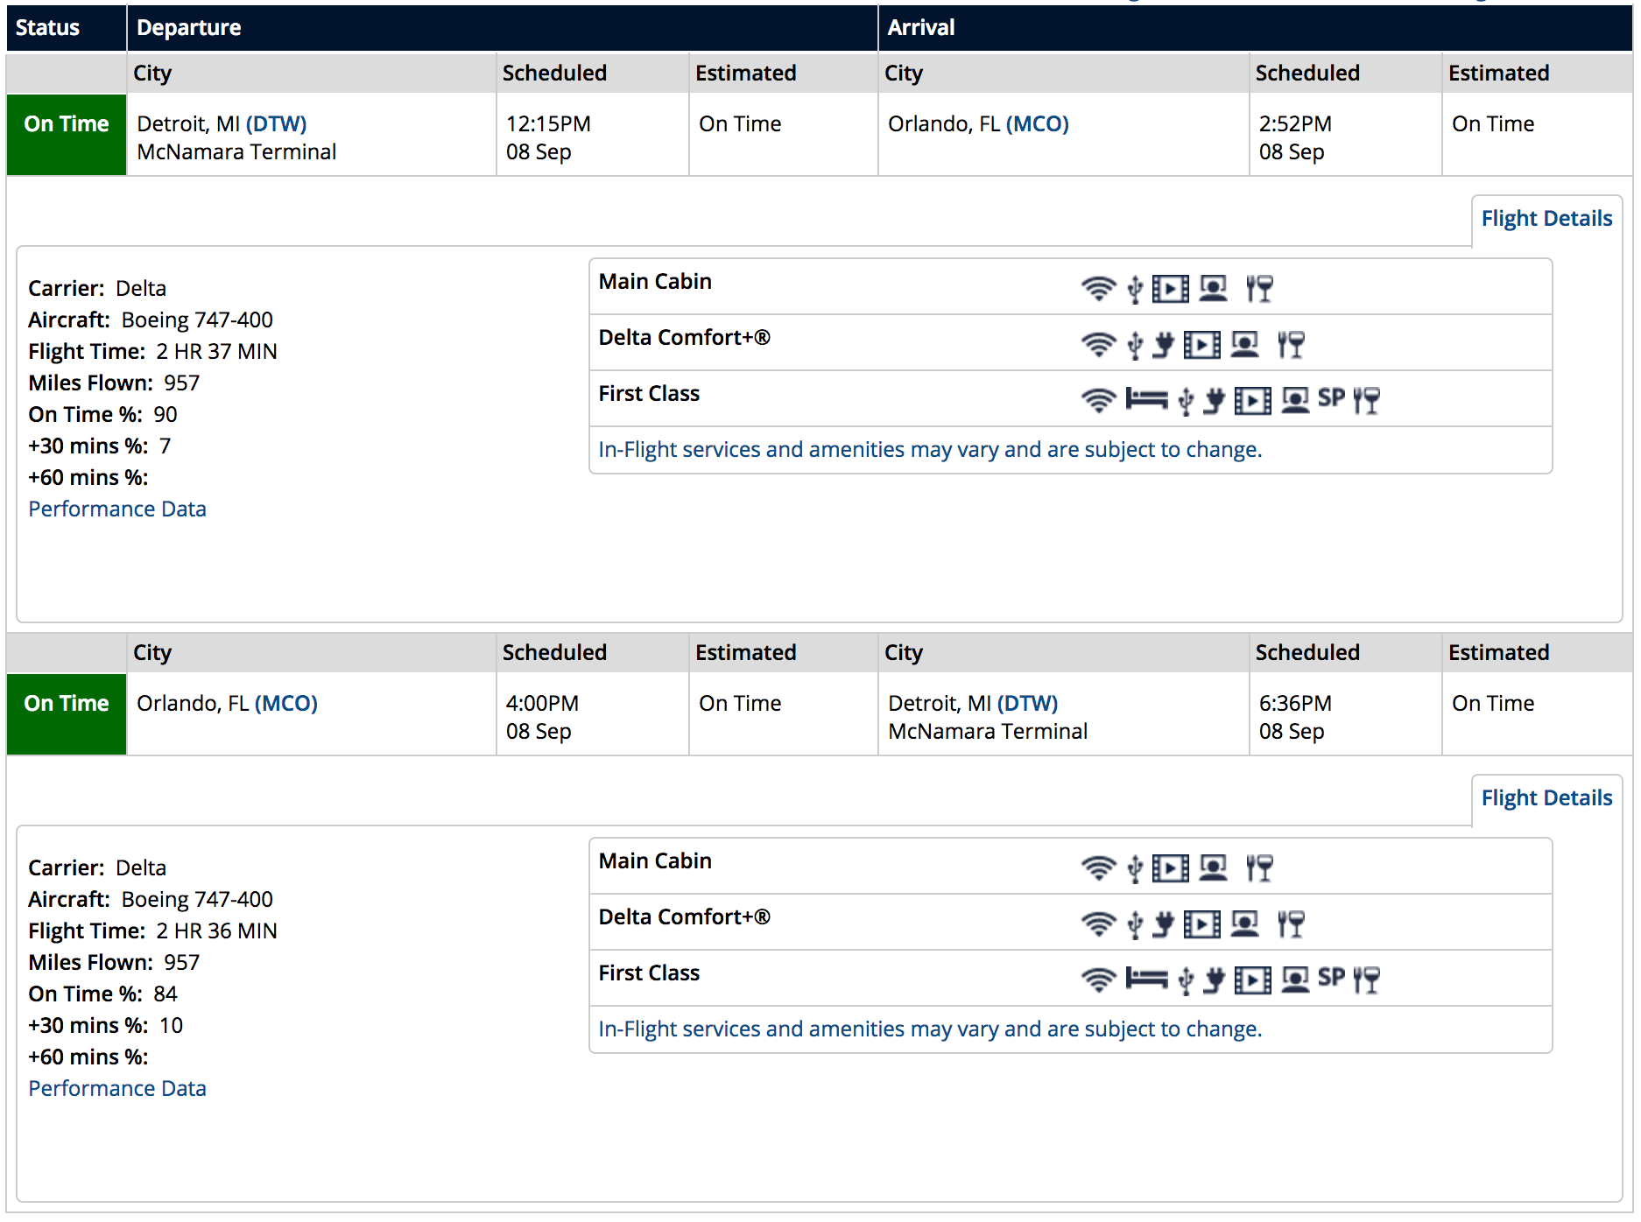Open Performance Data link for the 12:15PM flight
This screenshot has width=1641, height=1222.
(x=117, y=509)
